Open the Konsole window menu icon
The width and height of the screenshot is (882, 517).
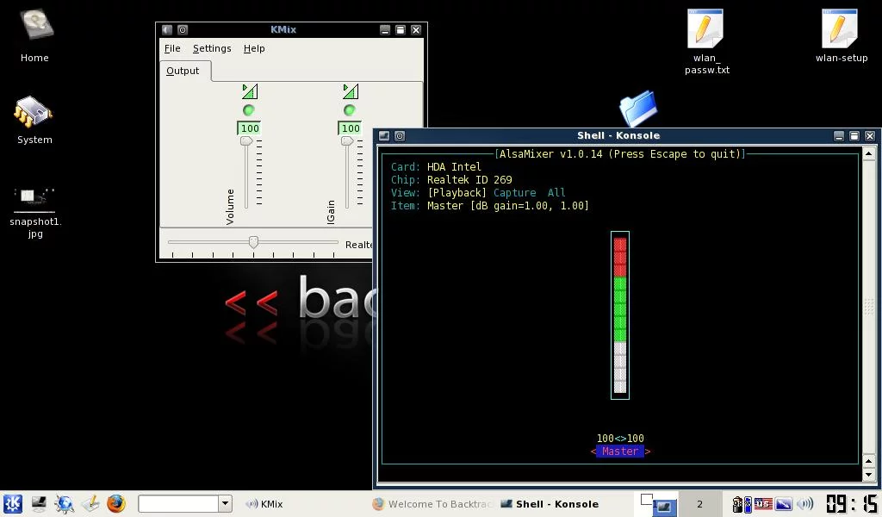(x=384, y=135)
